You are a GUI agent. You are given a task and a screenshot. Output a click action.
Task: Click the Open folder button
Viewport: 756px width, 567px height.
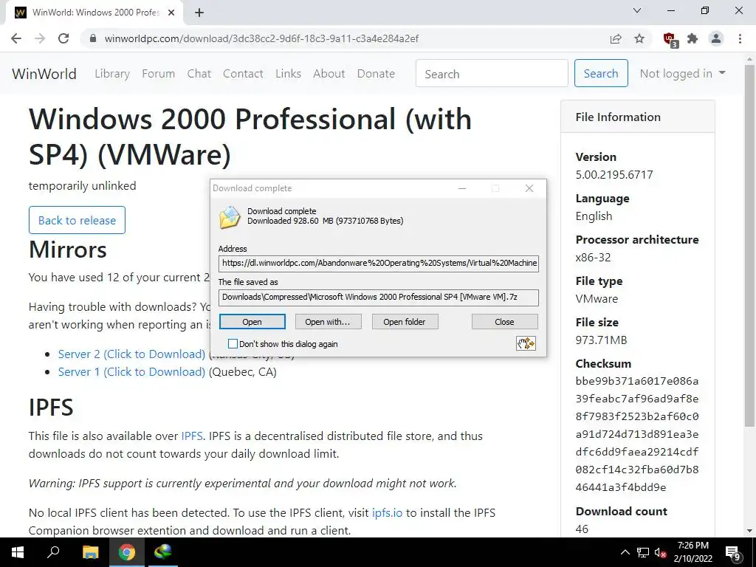tap(405, 322)
